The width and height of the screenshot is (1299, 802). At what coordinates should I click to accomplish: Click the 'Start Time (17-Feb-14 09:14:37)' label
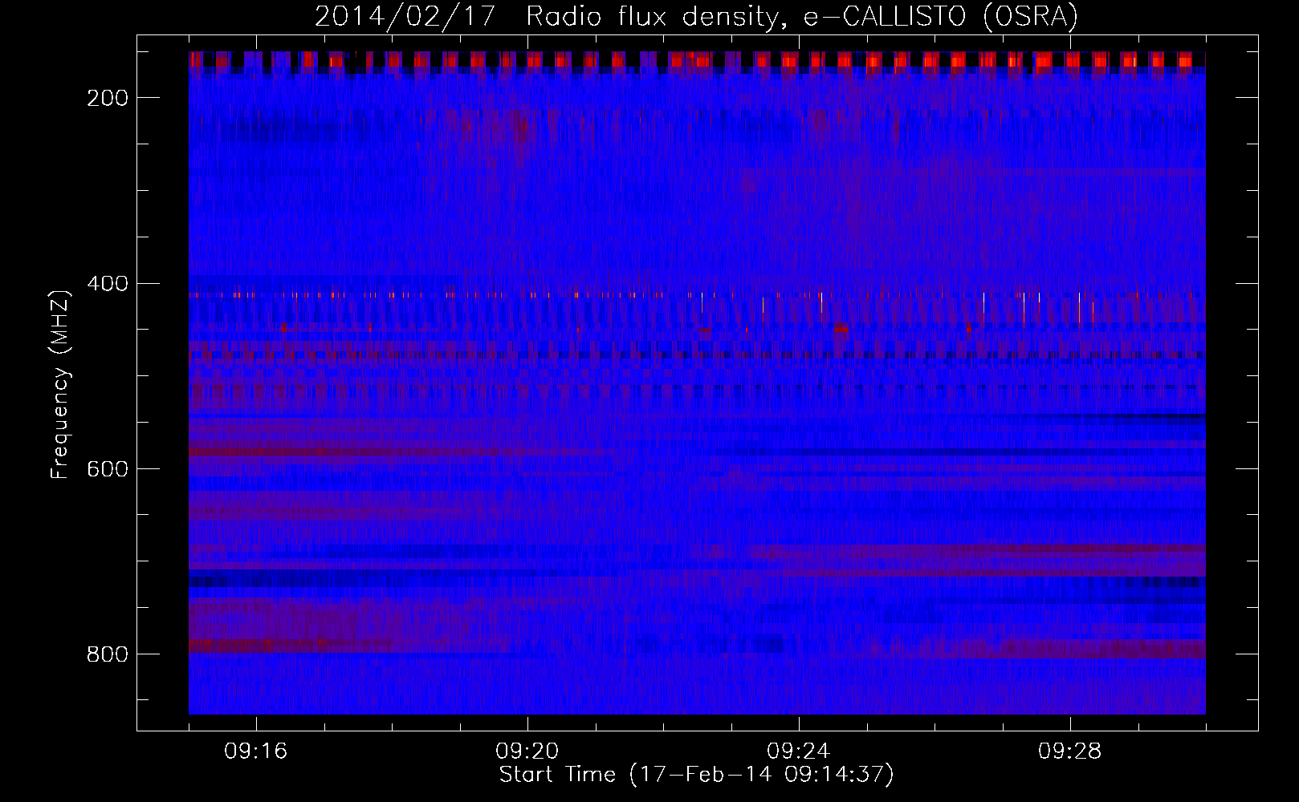696,775
